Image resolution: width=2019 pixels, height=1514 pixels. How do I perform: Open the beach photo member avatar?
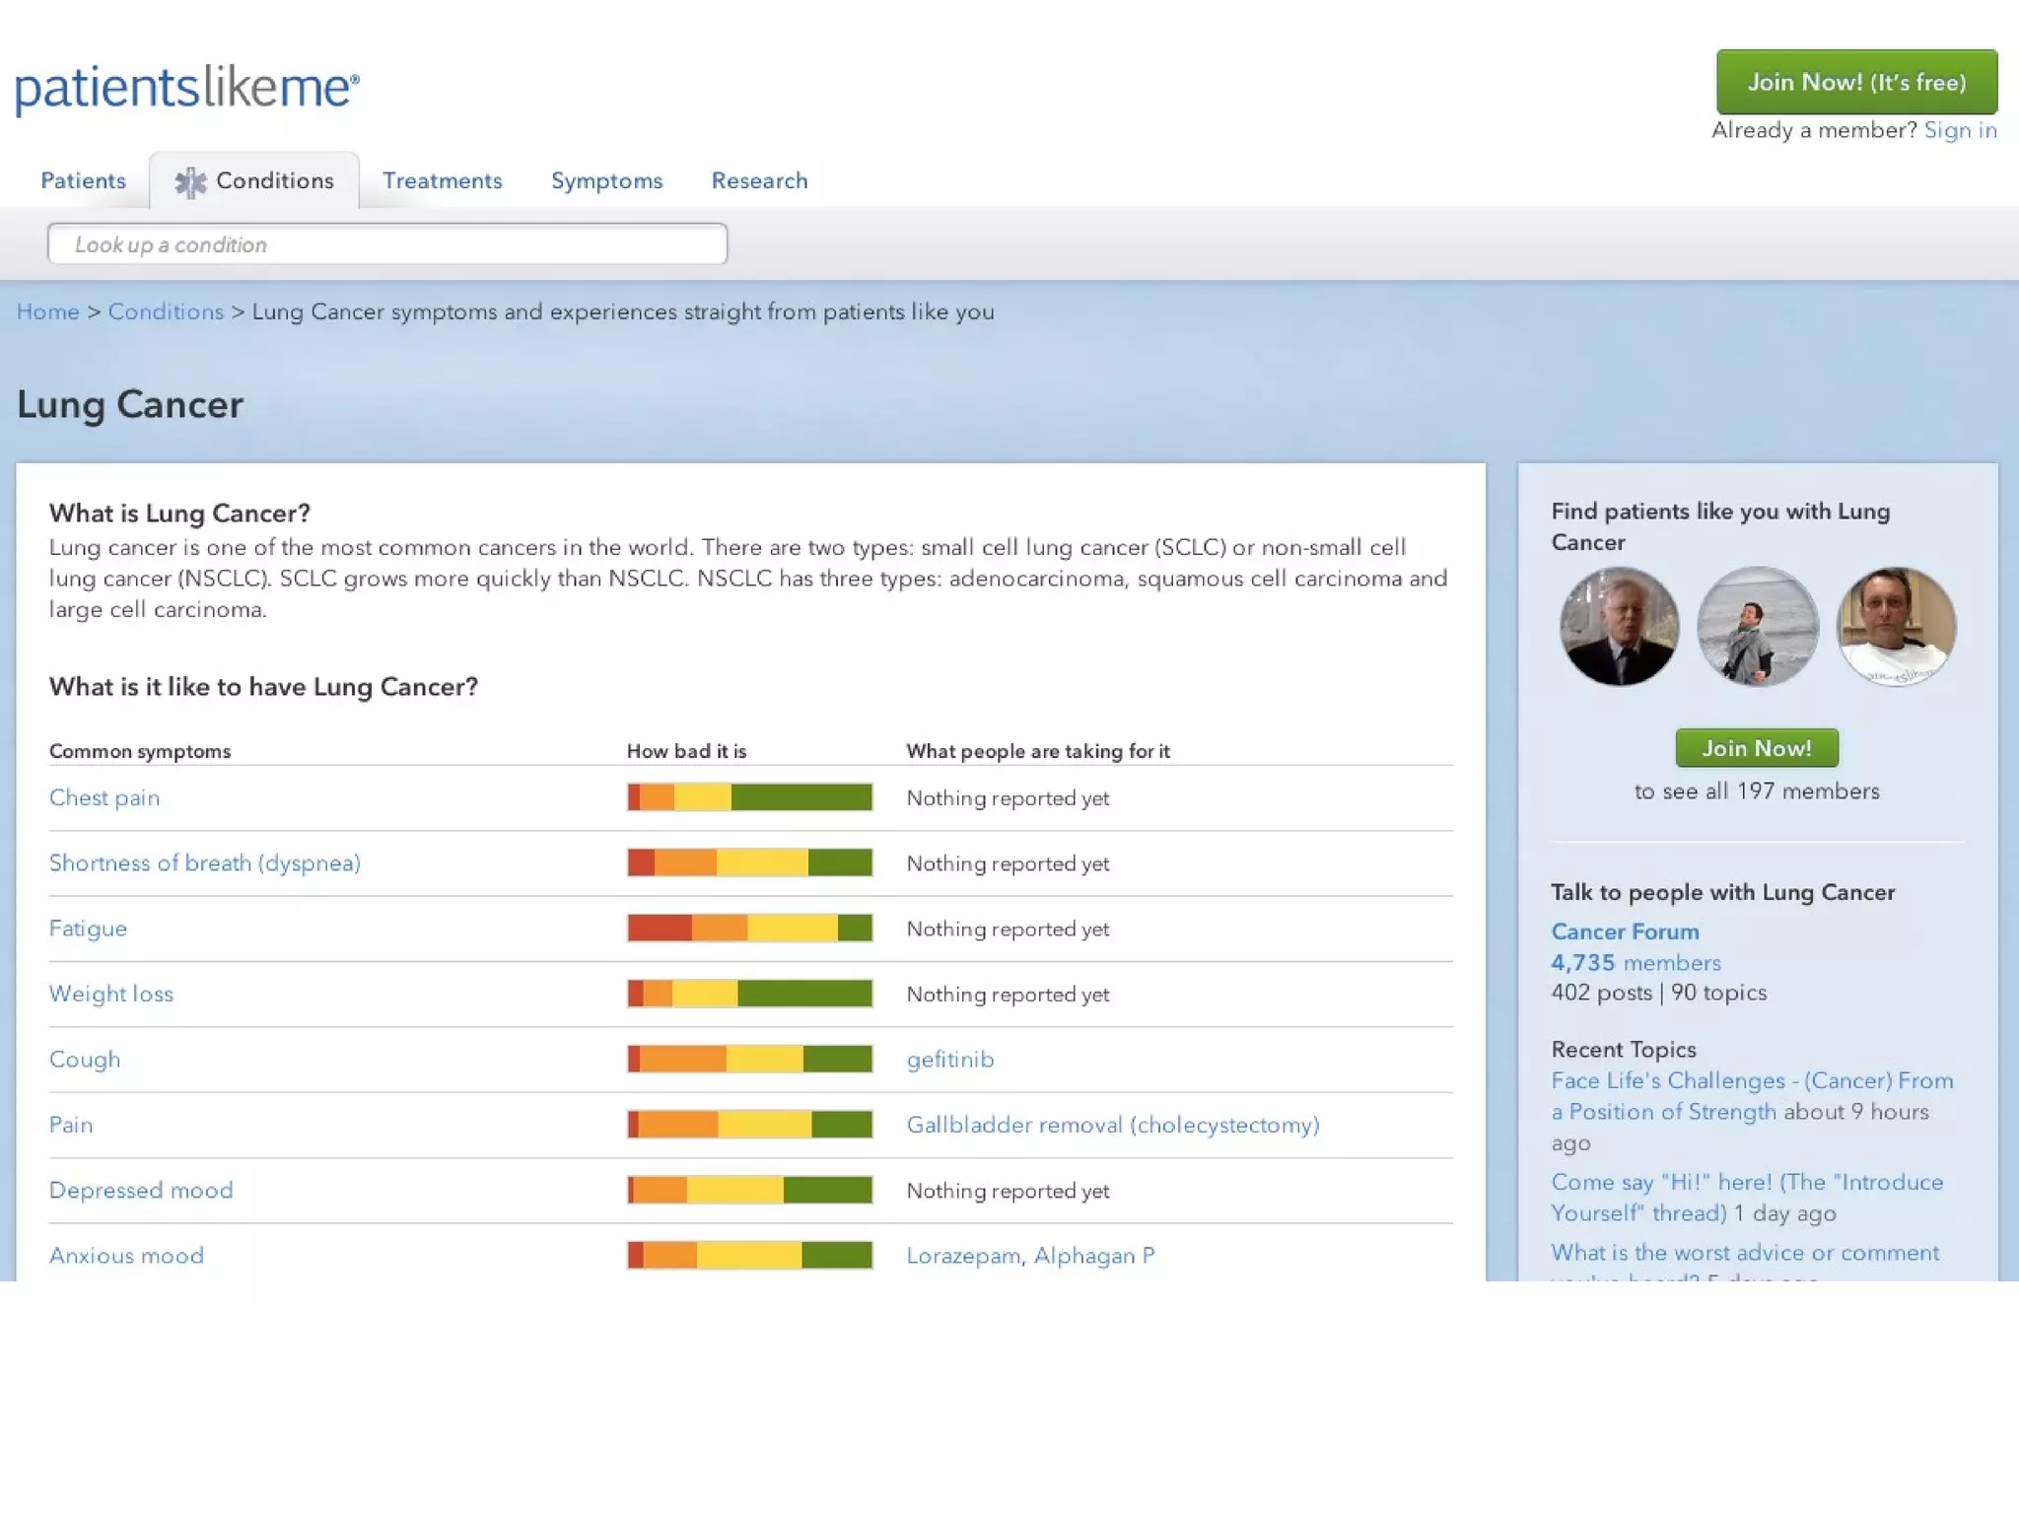[1757, 627]
